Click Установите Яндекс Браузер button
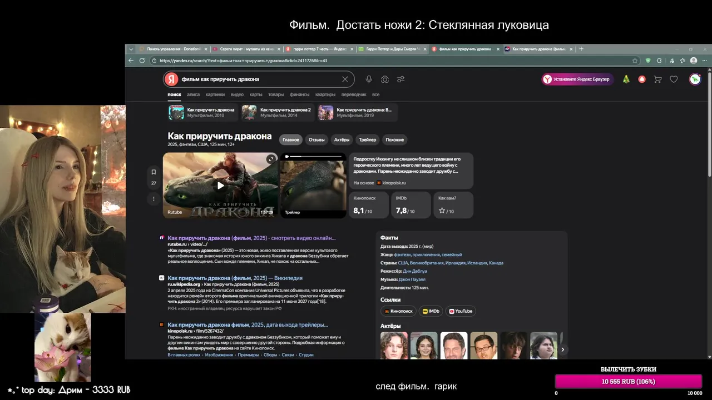This screenshot has width=712, height=400. tap(577, 79)
